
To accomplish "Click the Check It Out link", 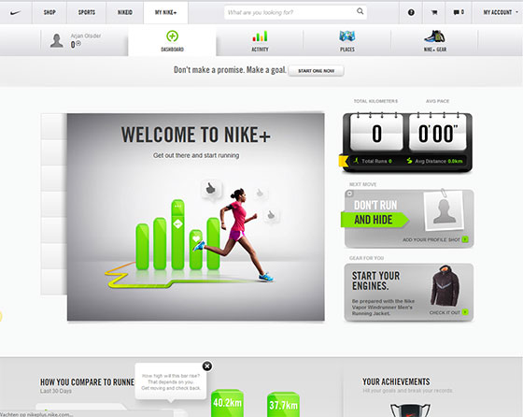I will (x=445, y=312).
